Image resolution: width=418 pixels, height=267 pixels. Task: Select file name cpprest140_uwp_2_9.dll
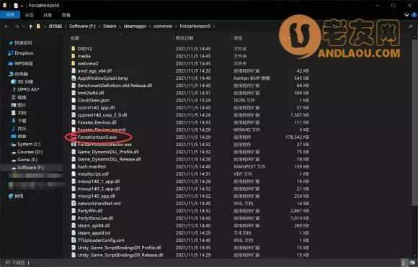click(102, 115)
